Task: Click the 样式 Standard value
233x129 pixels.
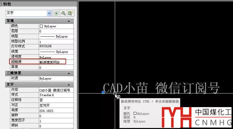Action: 56,95
